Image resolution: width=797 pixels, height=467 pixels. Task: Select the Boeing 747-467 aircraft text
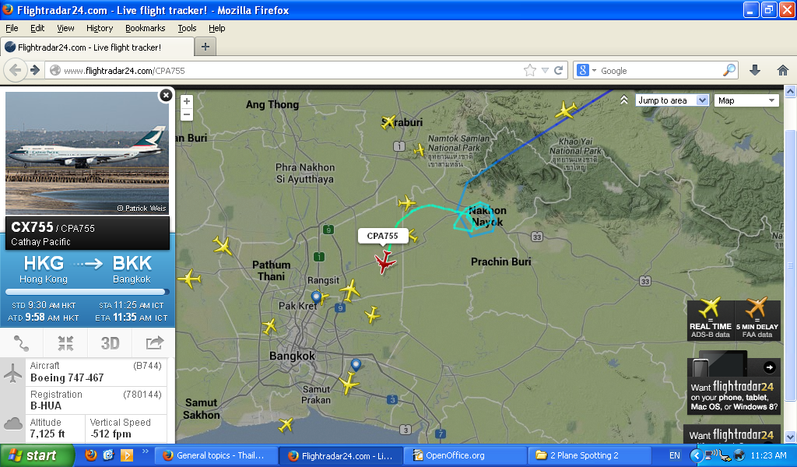click(x=67, y=377)
